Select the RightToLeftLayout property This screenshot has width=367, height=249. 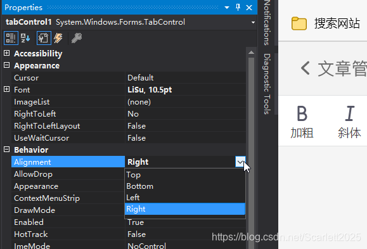[x=68, y=126]
